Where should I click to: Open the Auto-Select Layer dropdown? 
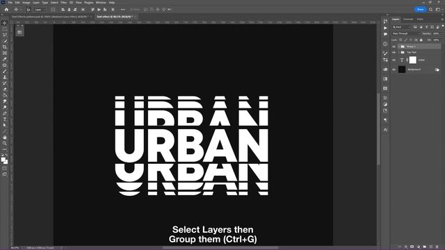[40, 10]
